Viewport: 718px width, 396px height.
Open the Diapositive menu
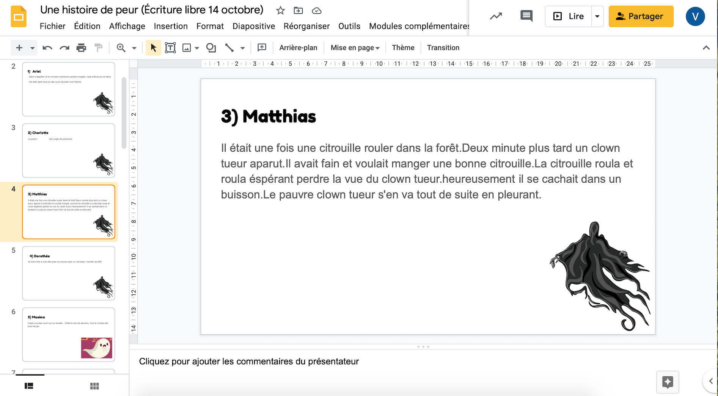click(254, 26)
